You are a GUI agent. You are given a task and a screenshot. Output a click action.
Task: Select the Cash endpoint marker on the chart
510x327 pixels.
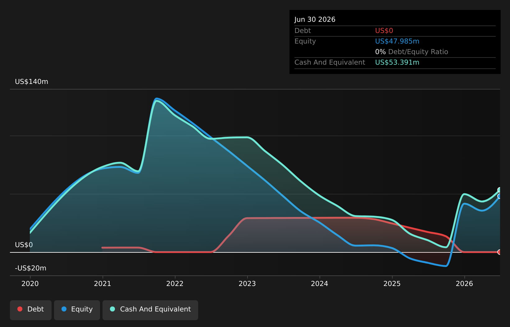click(500, 190)
